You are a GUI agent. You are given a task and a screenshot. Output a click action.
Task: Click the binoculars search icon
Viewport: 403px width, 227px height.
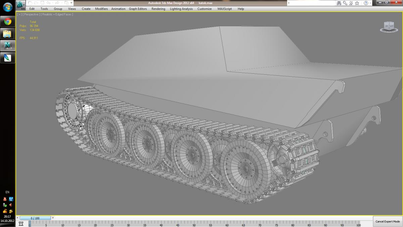tap(339, 3)
